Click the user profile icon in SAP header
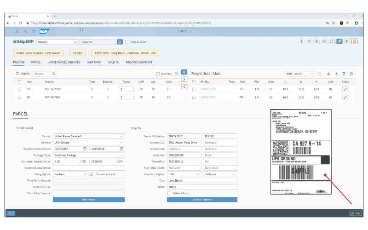The image size is (368, 230). 17,31
